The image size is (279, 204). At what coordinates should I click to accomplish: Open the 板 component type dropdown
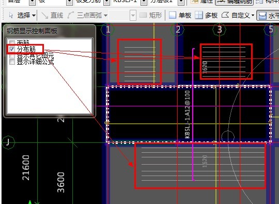pyautogui.click(x=70, y=2)
